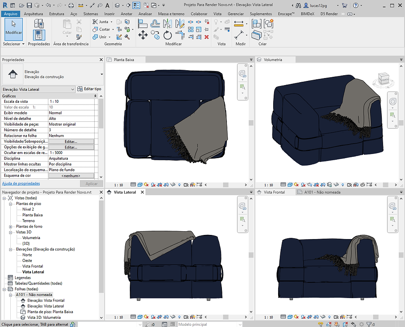
Task: Click the Aplicar button
Action: pos(91,183)
